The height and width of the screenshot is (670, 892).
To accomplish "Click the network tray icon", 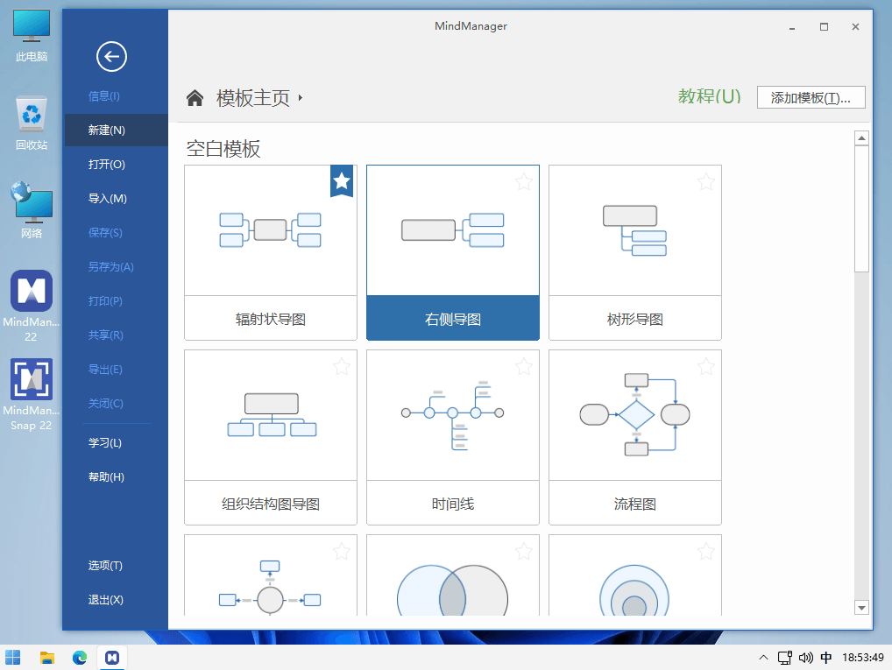I will click(785, 658).
